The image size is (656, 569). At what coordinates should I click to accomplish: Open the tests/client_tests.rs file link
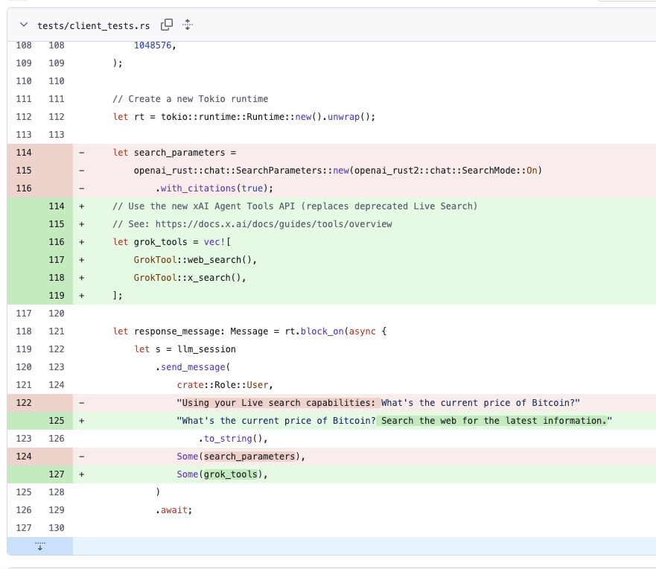pos(93,25)
